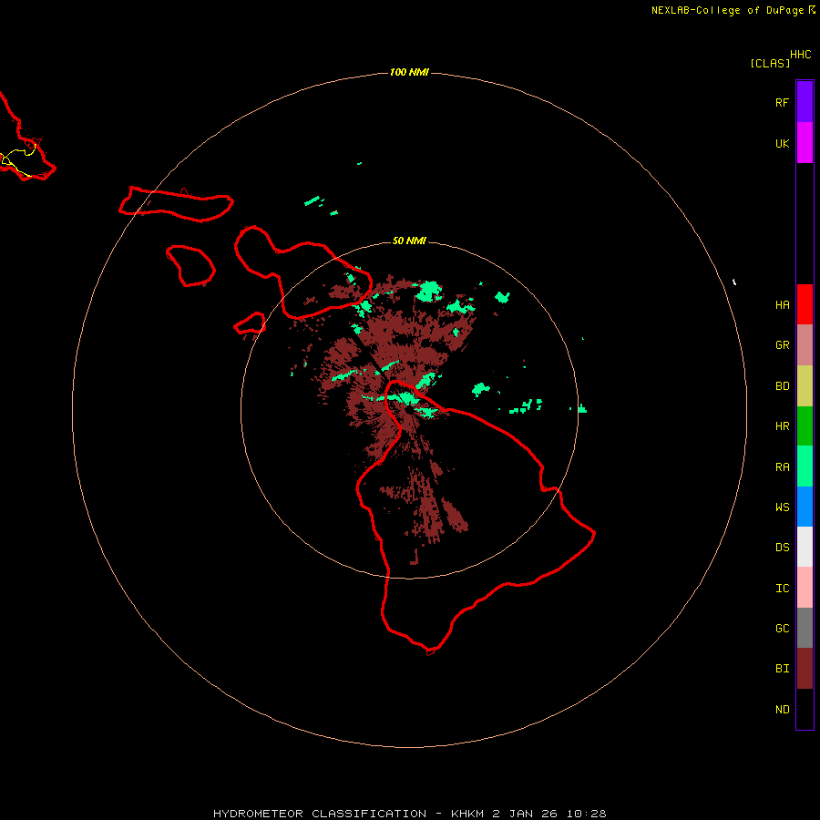This screenshot has height=820, width=820.
Task: Click the UK magenta legend swatch
Action: point(805,143)
